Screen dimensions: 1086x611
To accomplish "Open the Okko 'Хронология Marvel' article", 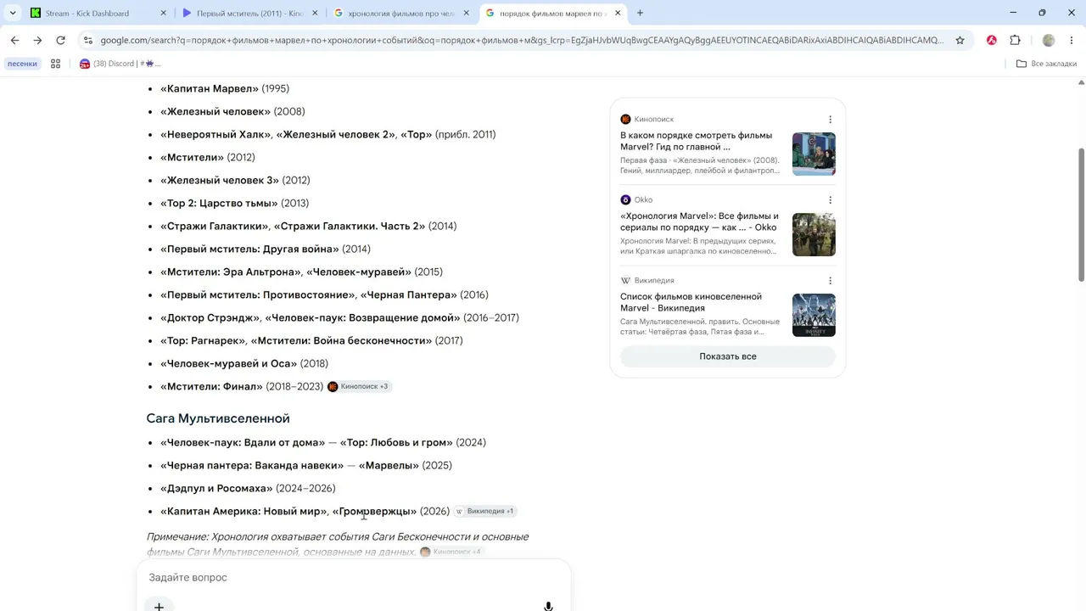I will click(x=699, y=221).
